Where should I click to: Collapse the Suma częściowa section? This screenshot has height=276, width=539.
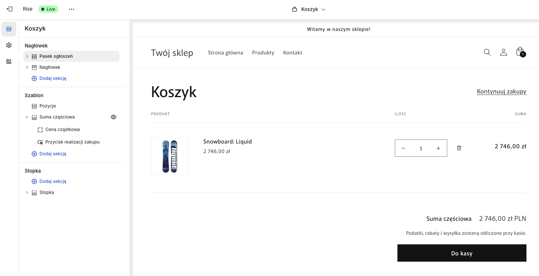point(27,117)
